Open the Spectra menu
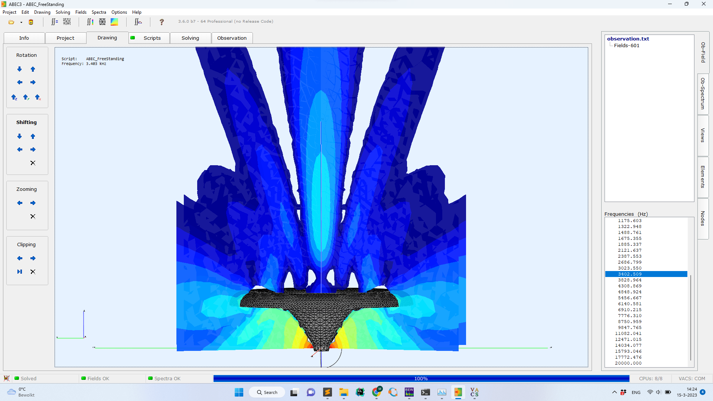The width and height of the screenshot is (713, 401). [x=99, y=12]
